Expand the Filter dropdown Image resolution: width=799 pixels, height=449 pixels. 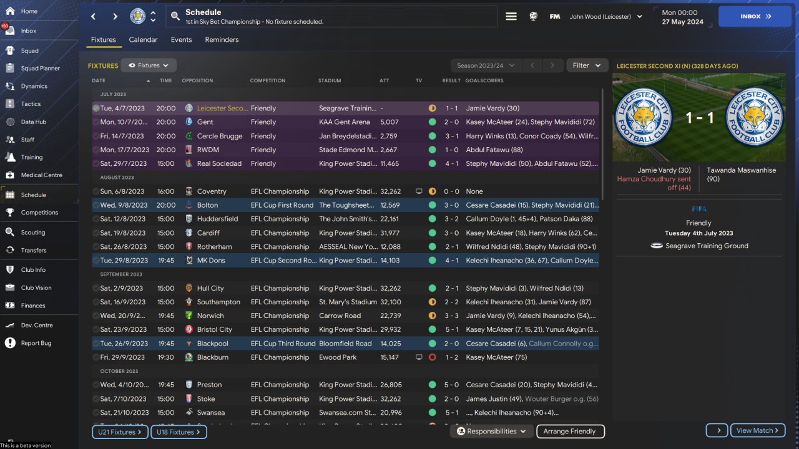coord(587,65)
